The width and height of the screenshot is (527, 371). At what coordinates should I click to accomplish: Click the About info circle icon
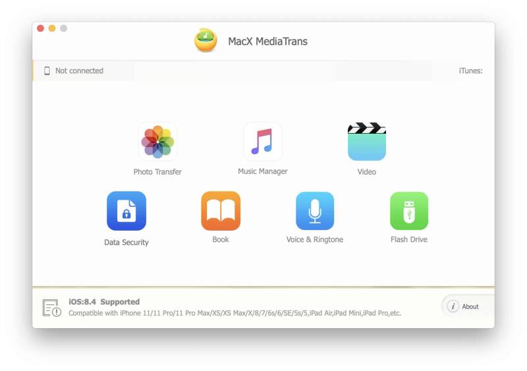453,306
